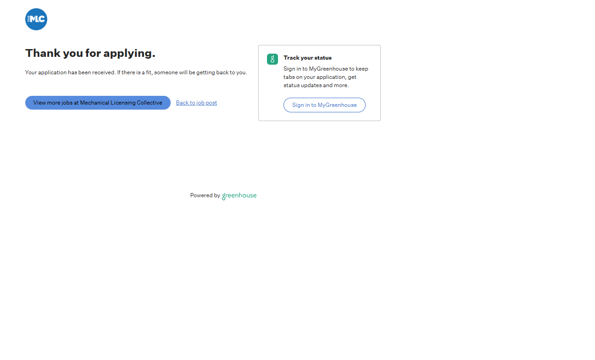This screenshot has width=595, height=360.
Task: Click the 'Track your status' title
Action: tap(307, 58)
